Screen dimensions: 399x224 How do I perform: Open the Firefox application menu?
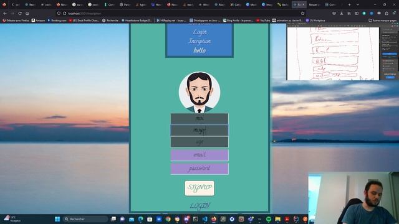[394, 13]
